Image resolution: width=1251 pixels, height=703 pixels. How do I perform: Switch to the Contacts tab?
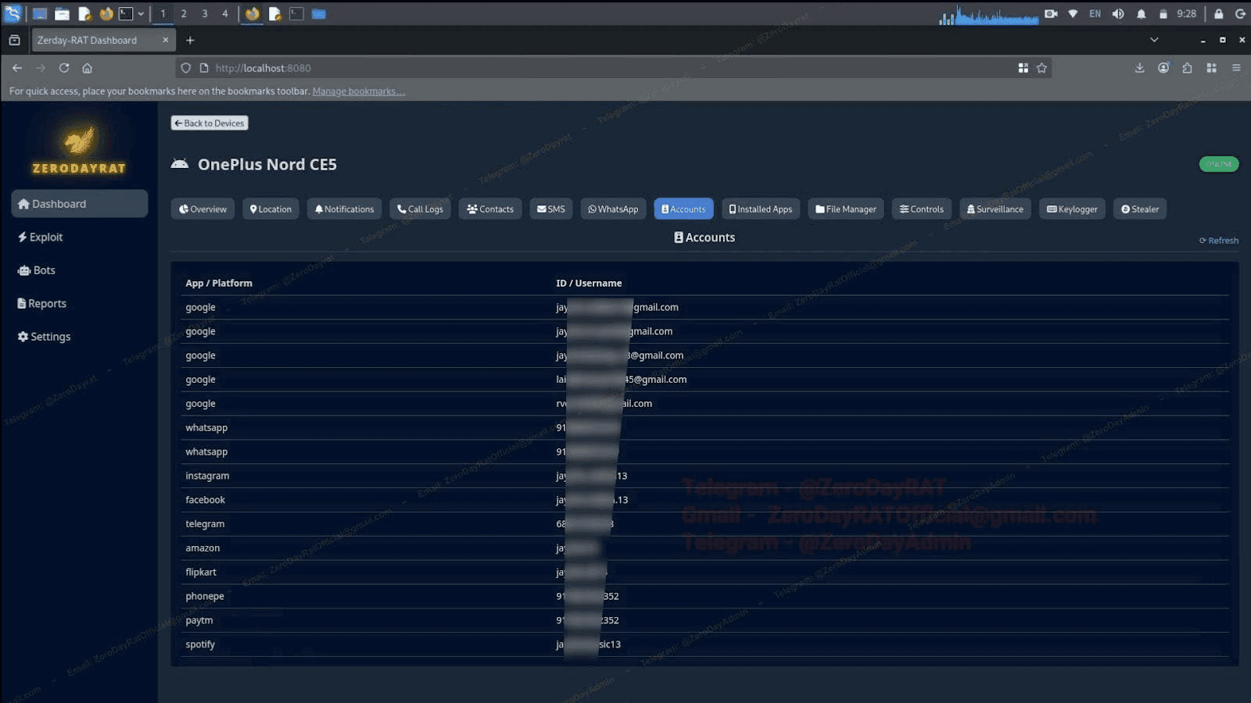490,209
